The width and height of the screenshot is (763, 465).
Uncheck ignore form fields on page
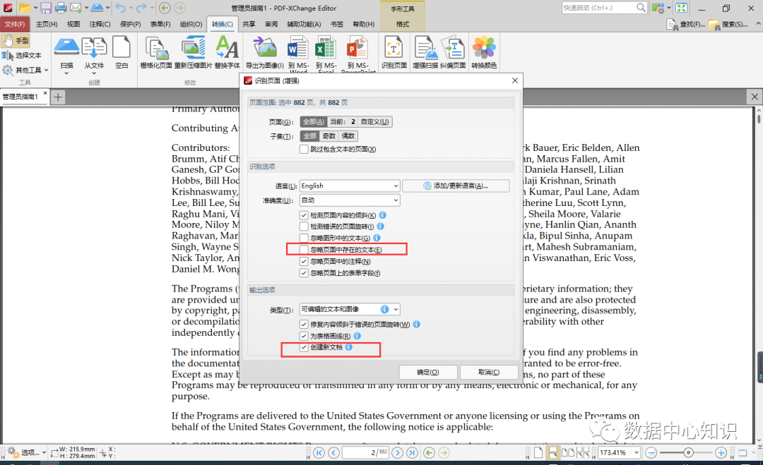pos(304,273)
